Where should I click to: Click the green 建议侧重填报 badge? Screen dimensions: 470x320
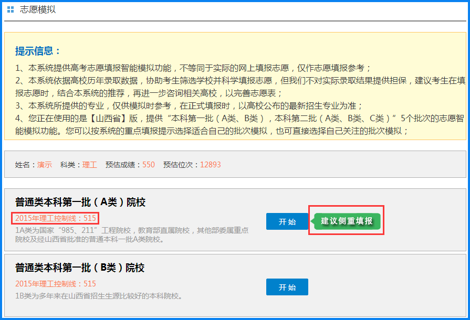347,221
